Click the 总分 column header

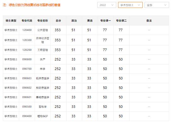[58, 20]
